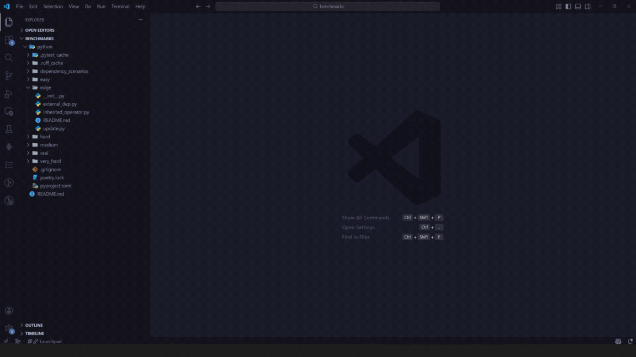The width and height of the screenshot is (636, 357).
Task: Toggle the Secondary Side Bar open
Action: click(587, 6)
